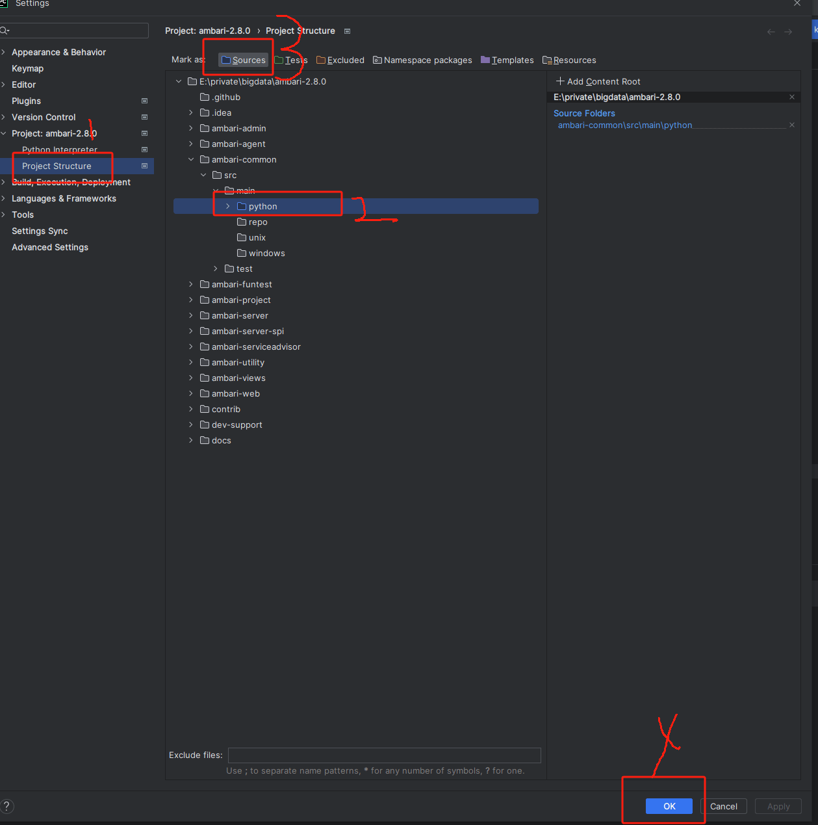Go forward with the right arrow icon

(788, 32)
